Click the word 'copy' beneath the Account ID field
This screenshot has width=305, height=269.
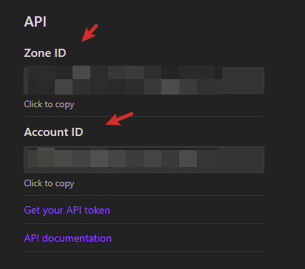[64, 184]
